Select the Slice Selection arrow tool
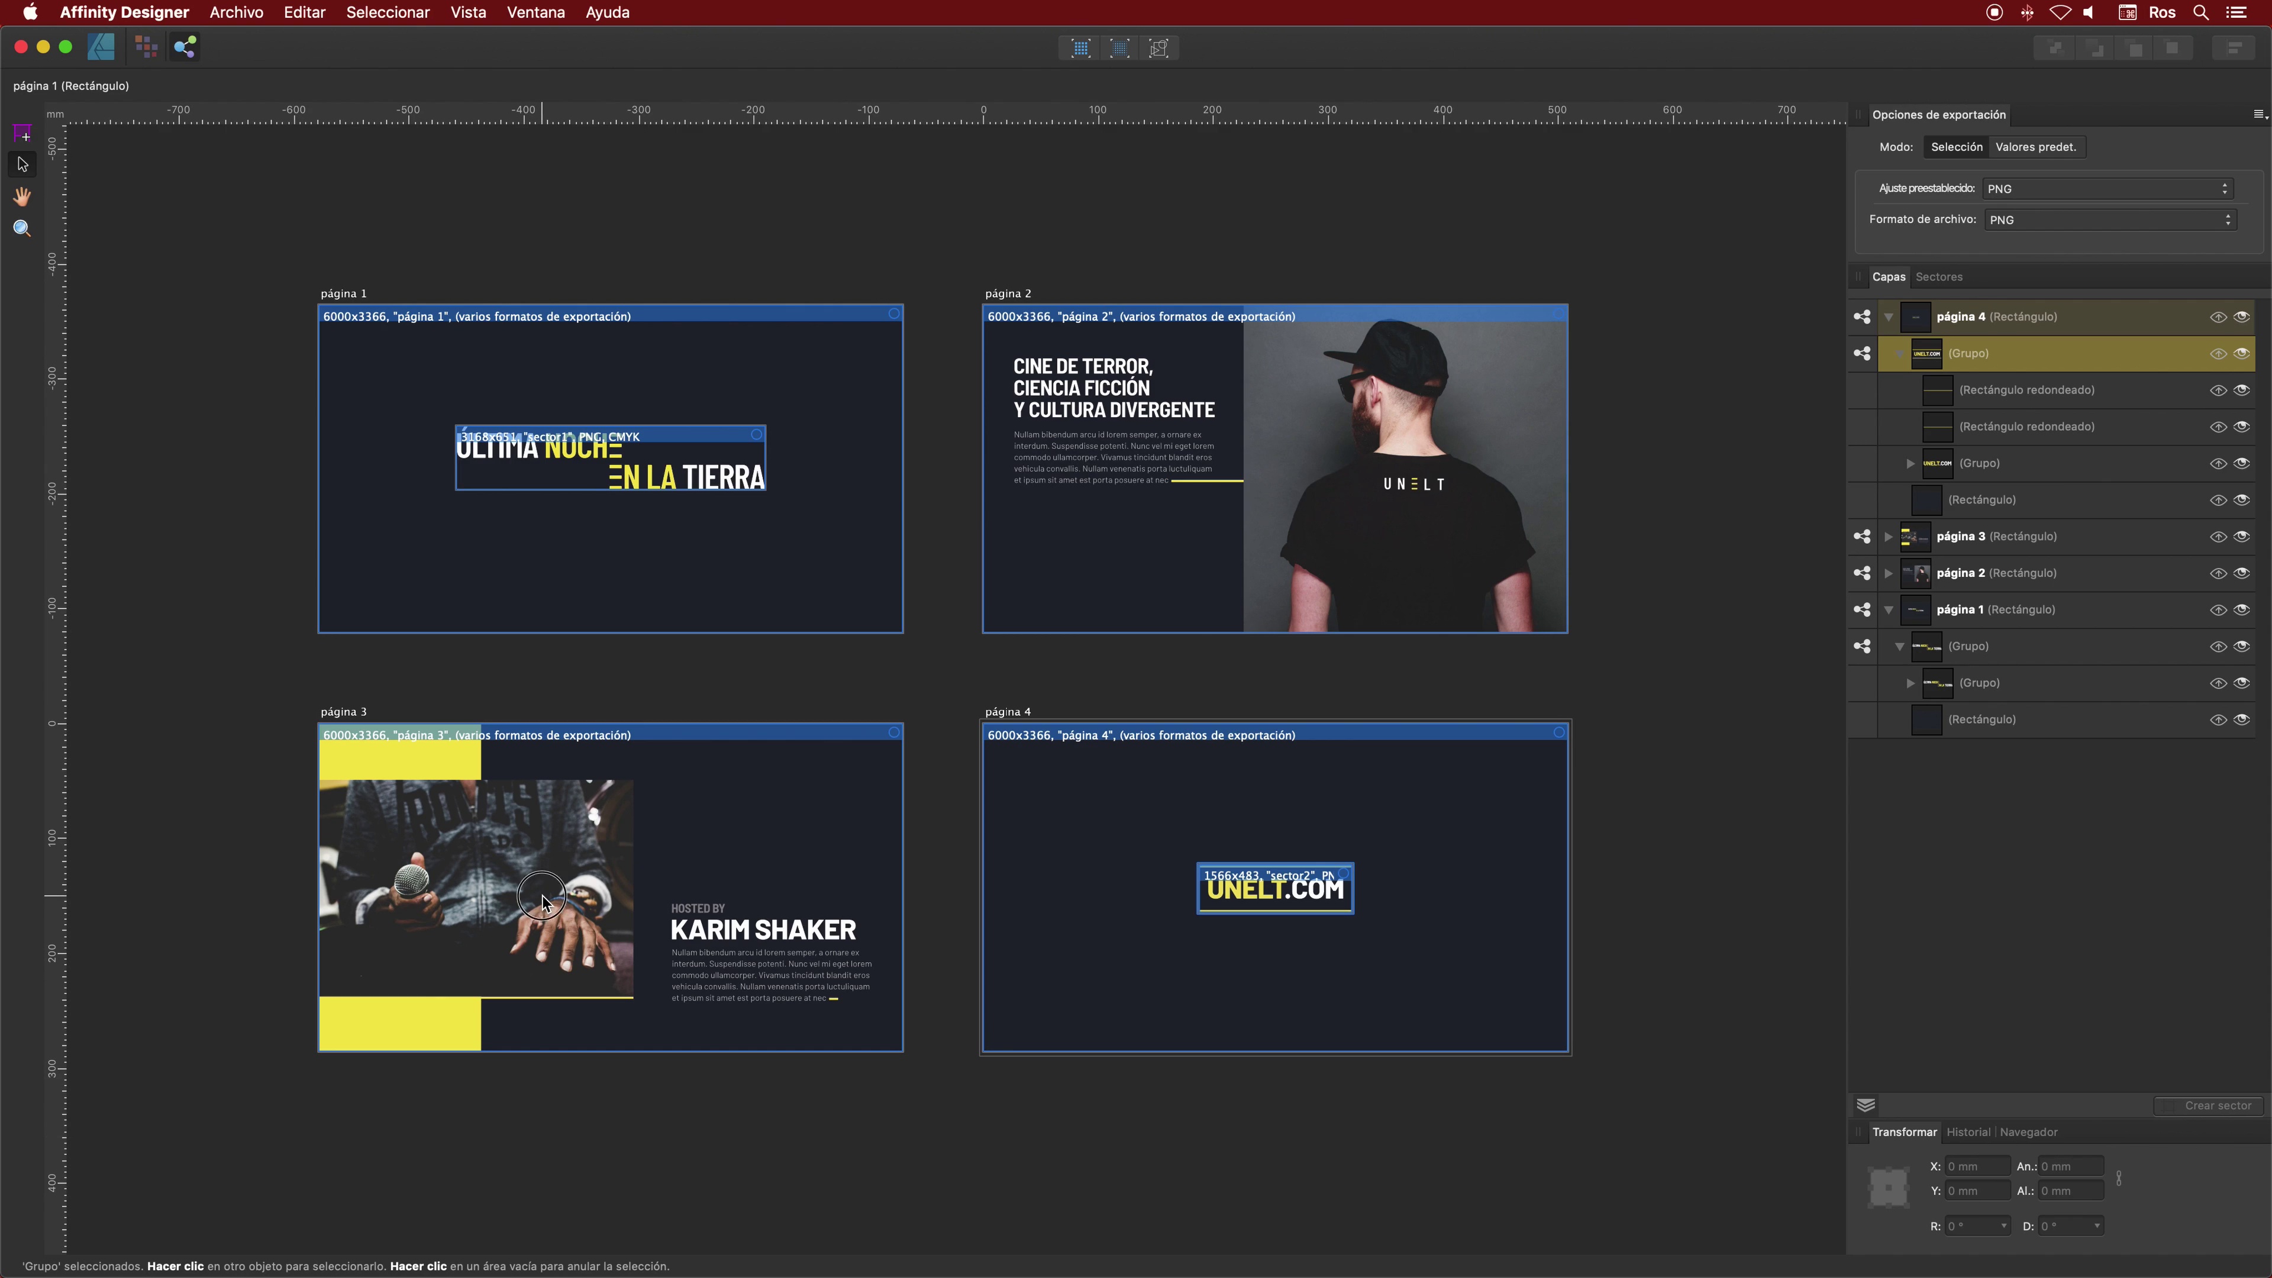2272x1278 pixels. point(23,164)
